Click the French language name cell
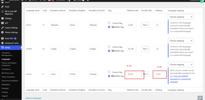The height and width of the screenshot is (100, 205). [29, 74]
